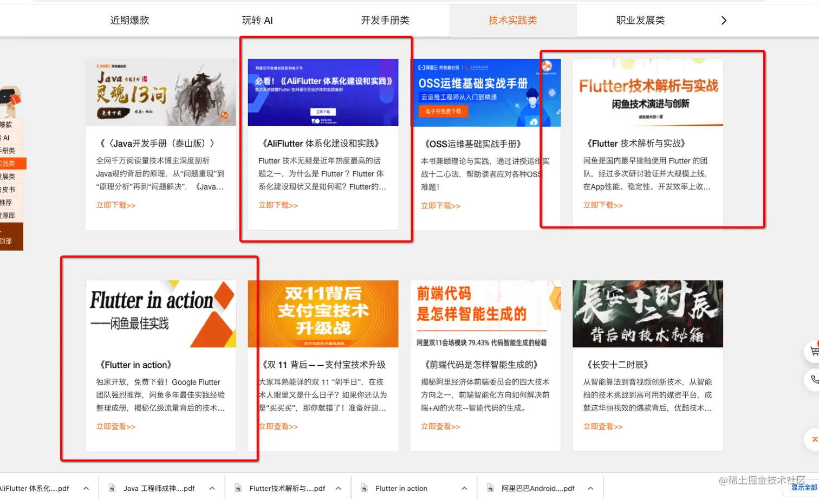Open the Flutter in action 闲鱼最佳实践 cover
This screenshot has height=499, width=819.
[x=161, y=314]
